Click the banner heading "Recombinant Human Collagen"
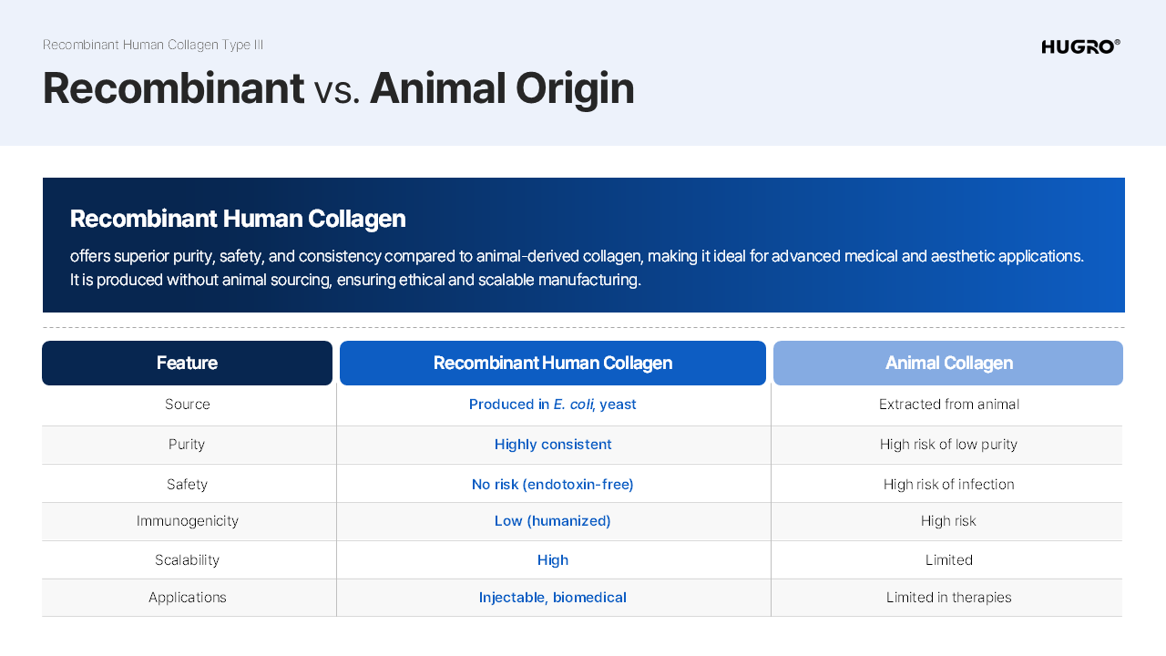Image resolution: width=1166 pixels, height=656 pixels. click(x=238, y=219)
